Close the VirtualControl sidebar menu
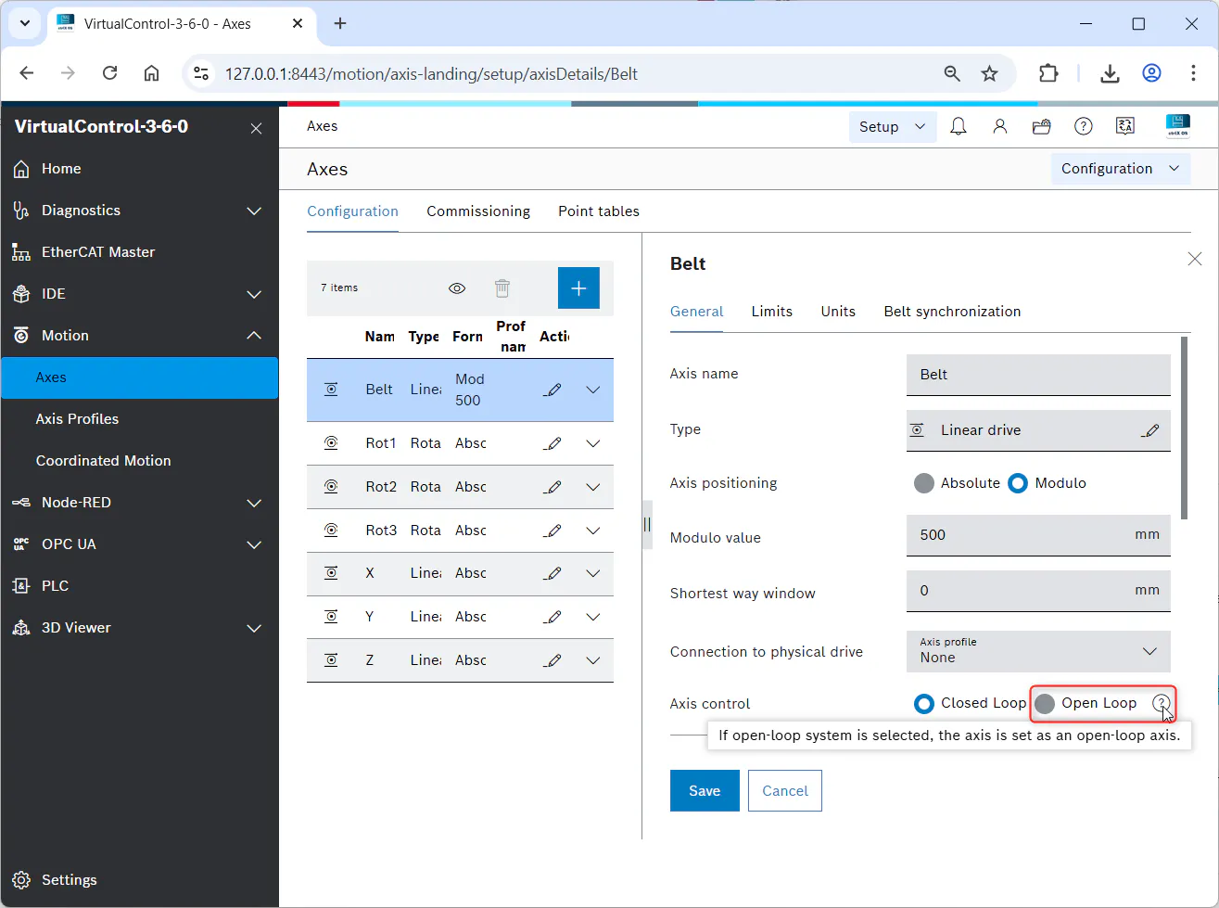The width and height of the screenshot is (1219, 908). tap(256, 129)
